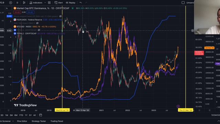
Task: Click the BTCUSD orange coin icon
Action: [x=15, y=27]
